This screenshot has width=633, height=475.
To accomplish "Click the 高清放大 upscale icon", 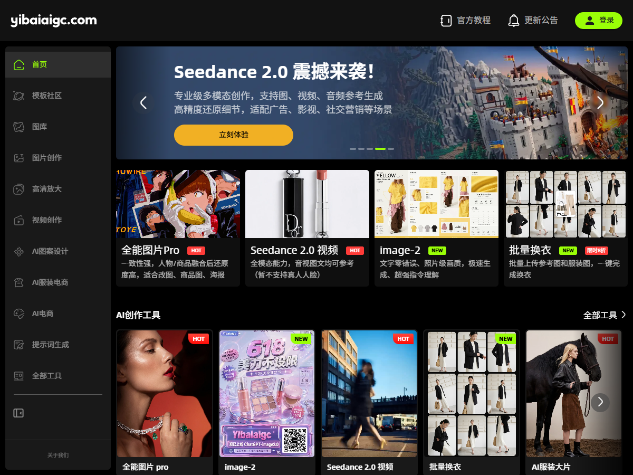I will 19,189.
